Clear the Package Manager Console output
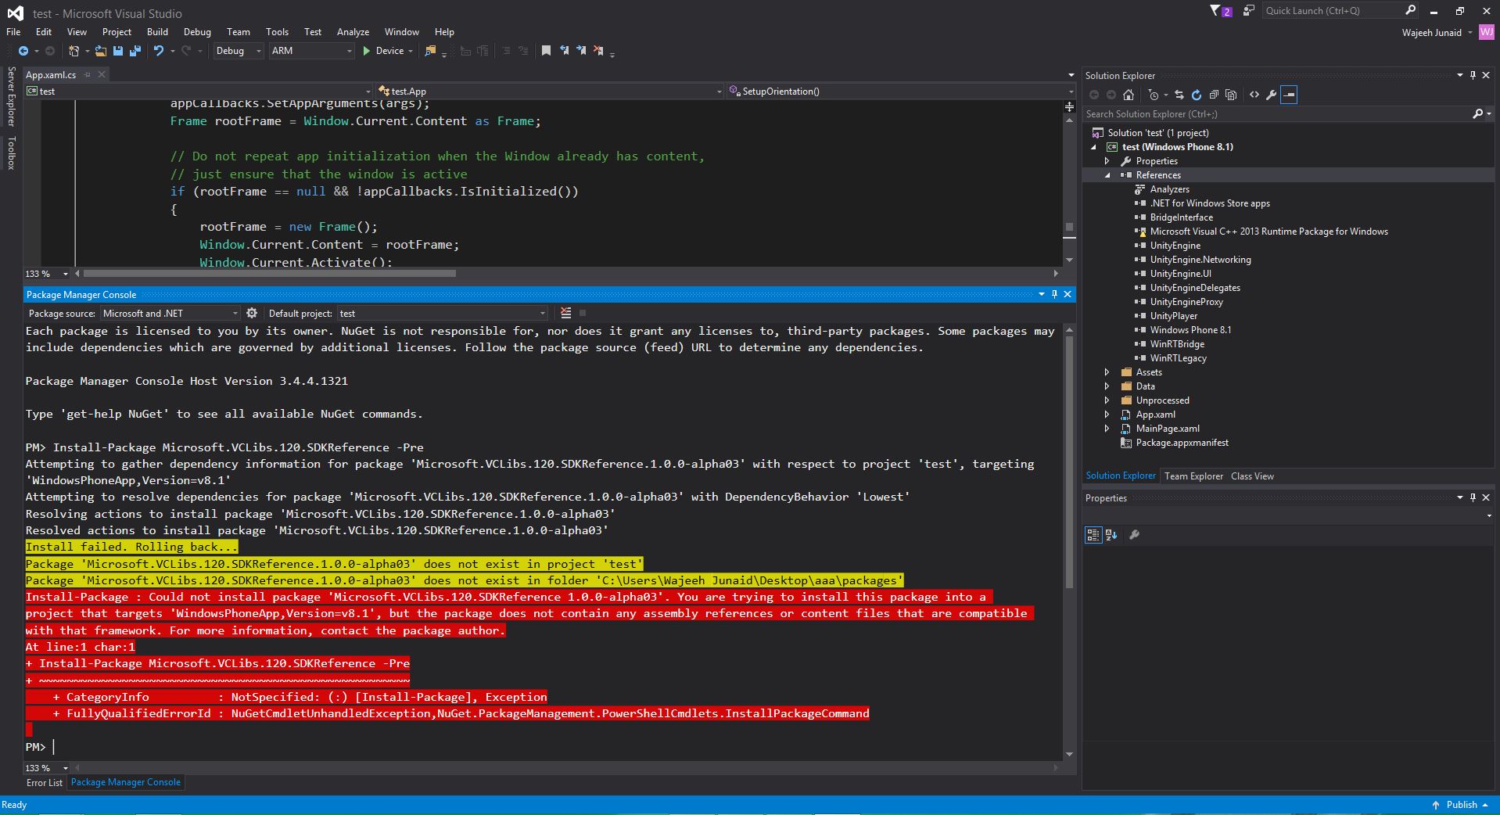This screenshot has height=815, width=1500. 566,313
